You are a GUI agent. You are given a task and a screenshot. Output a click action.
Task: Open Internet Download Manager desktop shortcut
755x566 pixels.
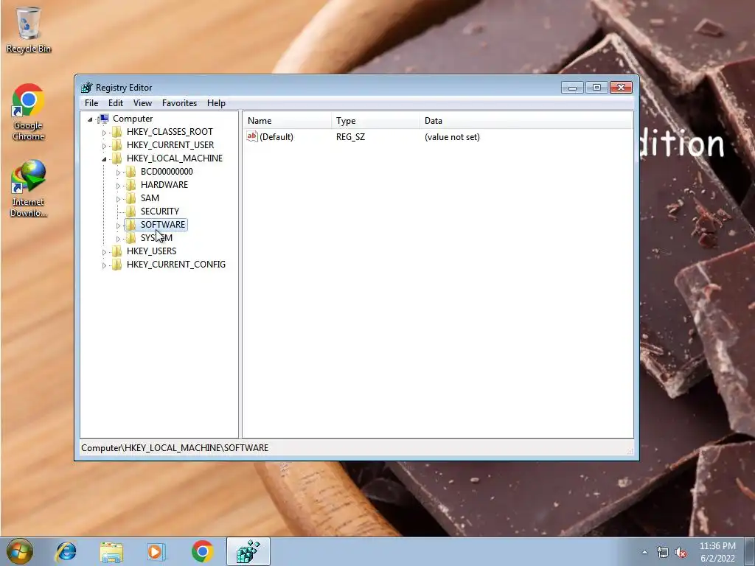29,189
